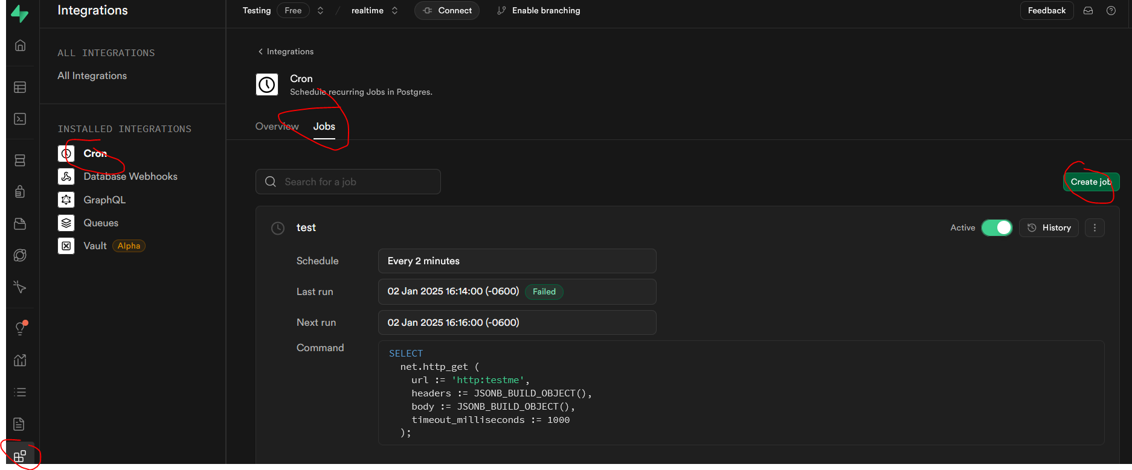Click the Connect button
The height and width of the screenshot is (470, 1132).
447,10
